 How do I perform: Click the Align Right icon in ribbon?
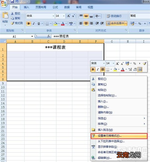91,23
